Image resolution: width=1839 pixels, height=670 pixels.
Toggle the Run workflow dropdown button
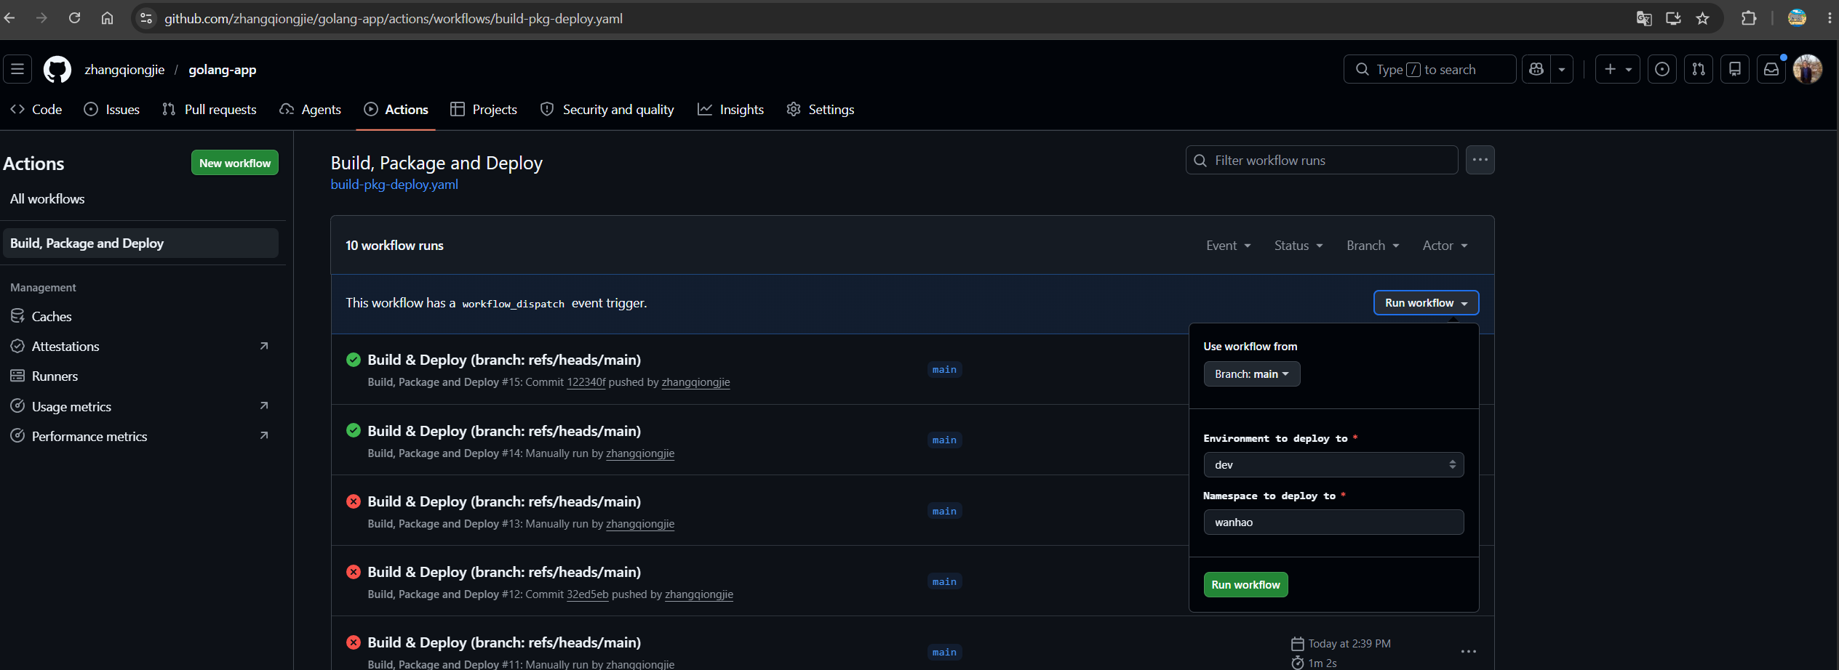pyautogui.click(x=1426, y=303)
